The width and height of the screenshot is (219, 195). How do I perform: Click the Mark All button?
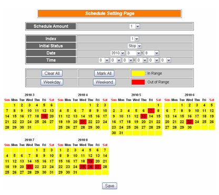point(104,73)
